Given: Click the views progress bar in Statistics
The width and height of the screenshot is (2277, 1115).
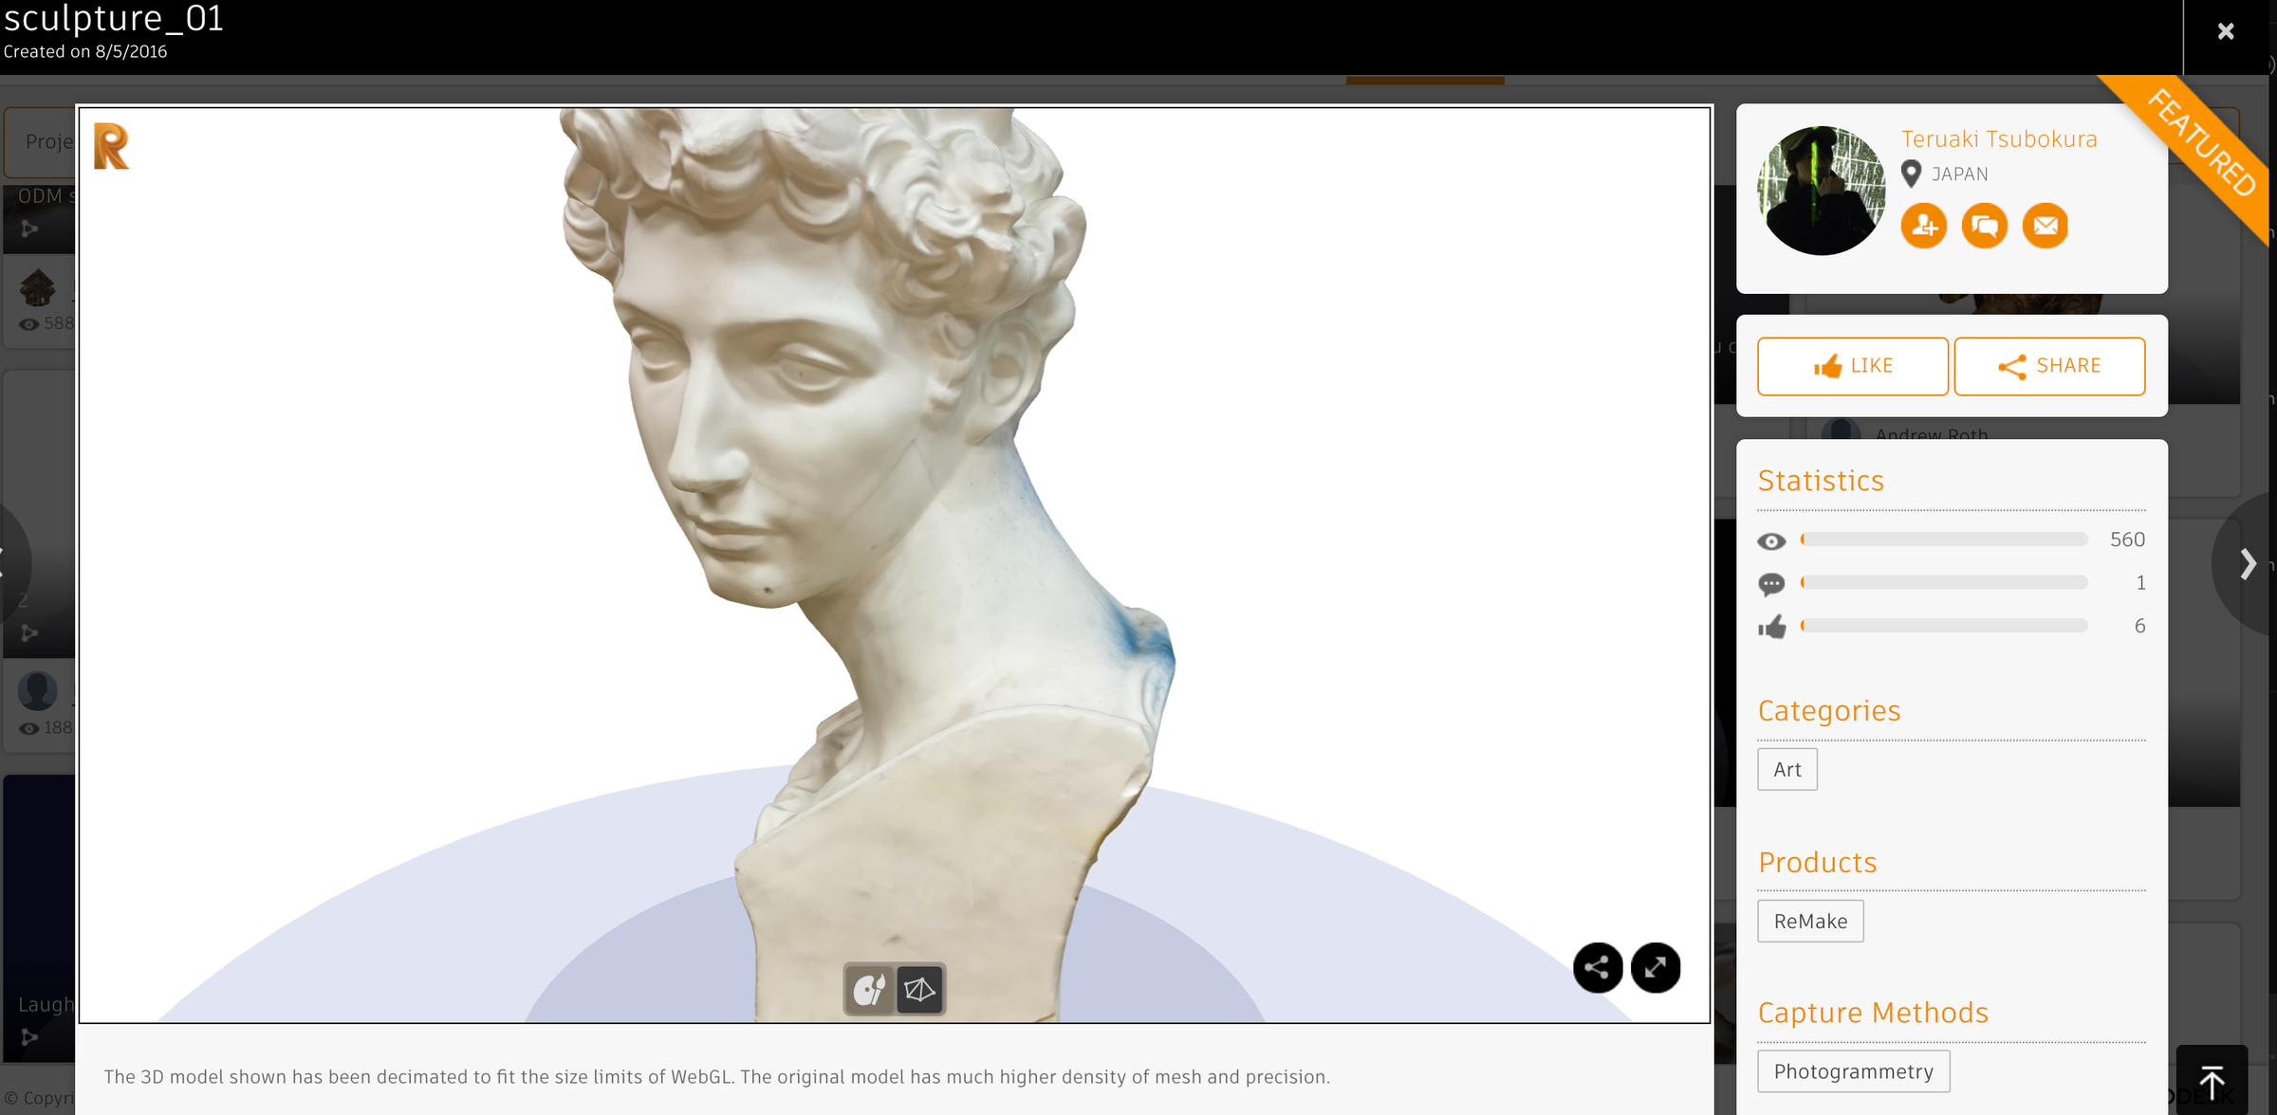Looking at the screenshot, I should tap(1941, 539).
